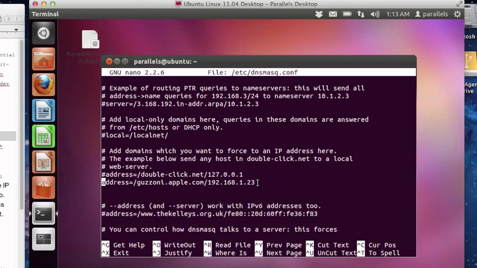
Task: Click the comment '--address (and --server) work with IPv6'
Action: (211, 206)
